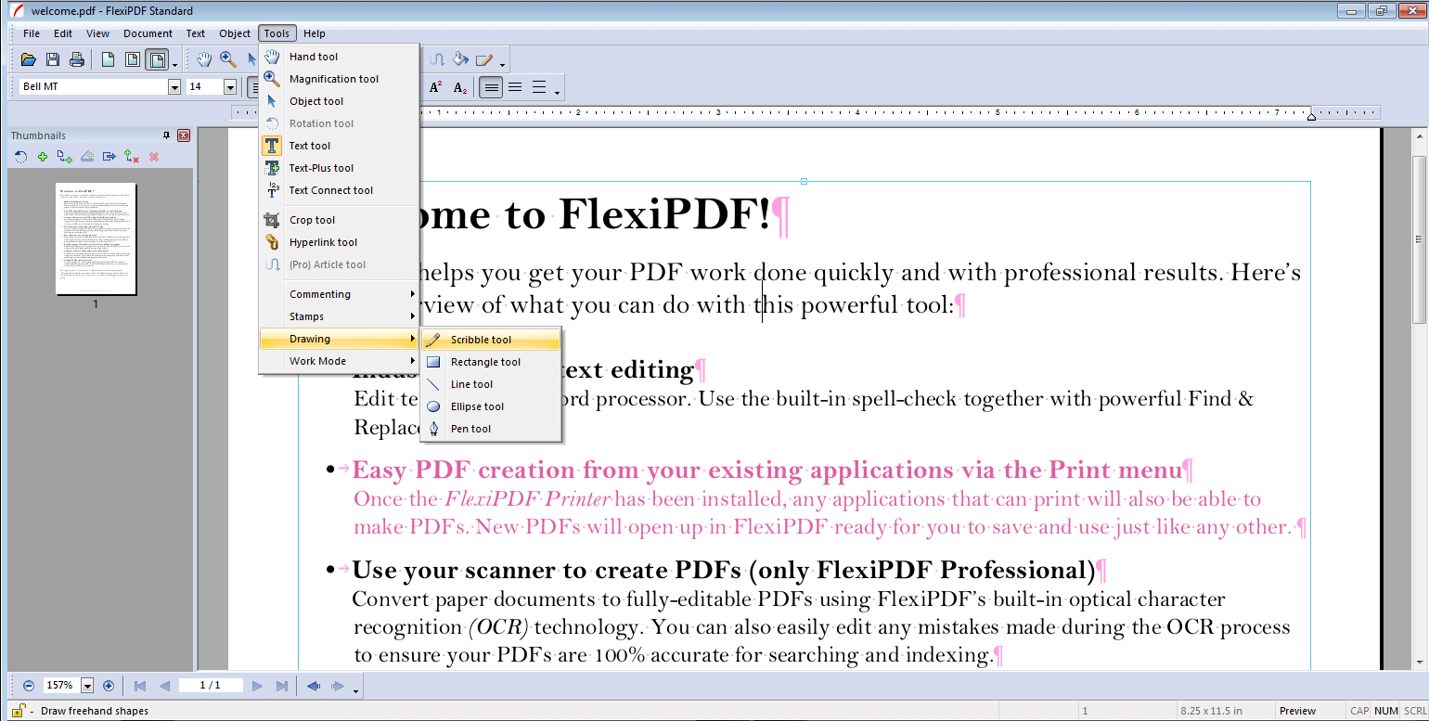The image size is (1429, 721).
Task: Open drawing tools toolbar options arrow
Action: [502, 65]
